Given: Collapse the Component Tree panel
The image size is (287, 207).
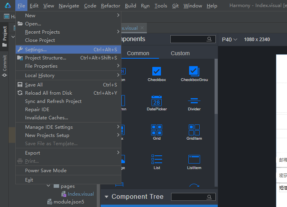Looking at the screenshot, I should (106, 197).
